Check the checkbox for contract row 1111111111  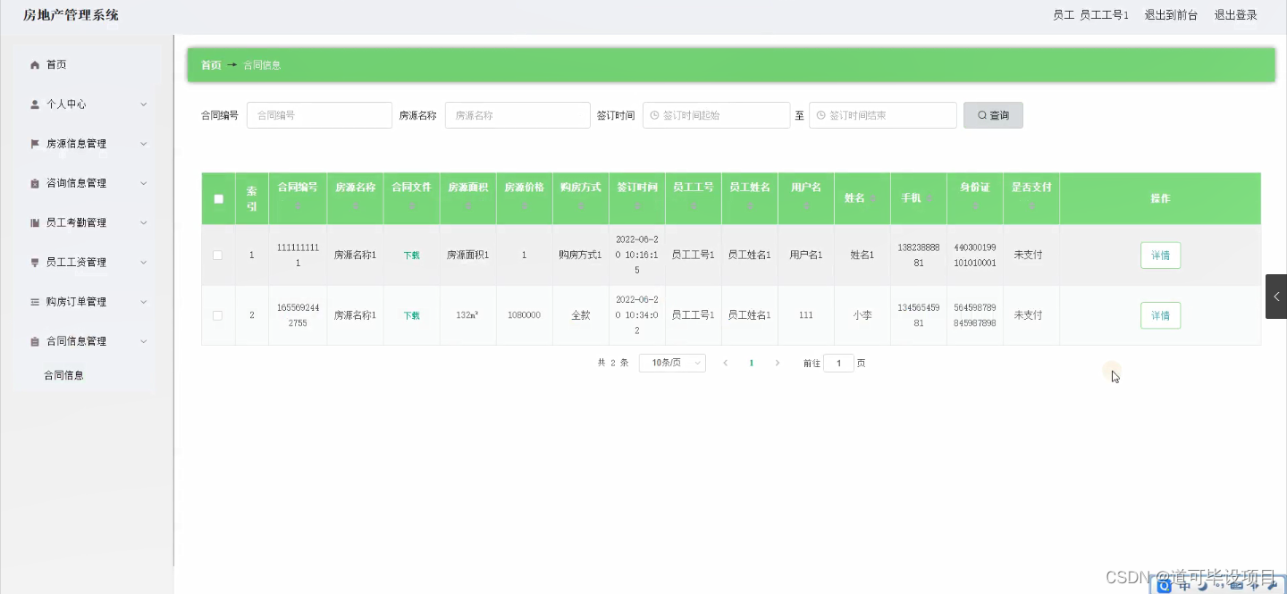pos(217,255)
